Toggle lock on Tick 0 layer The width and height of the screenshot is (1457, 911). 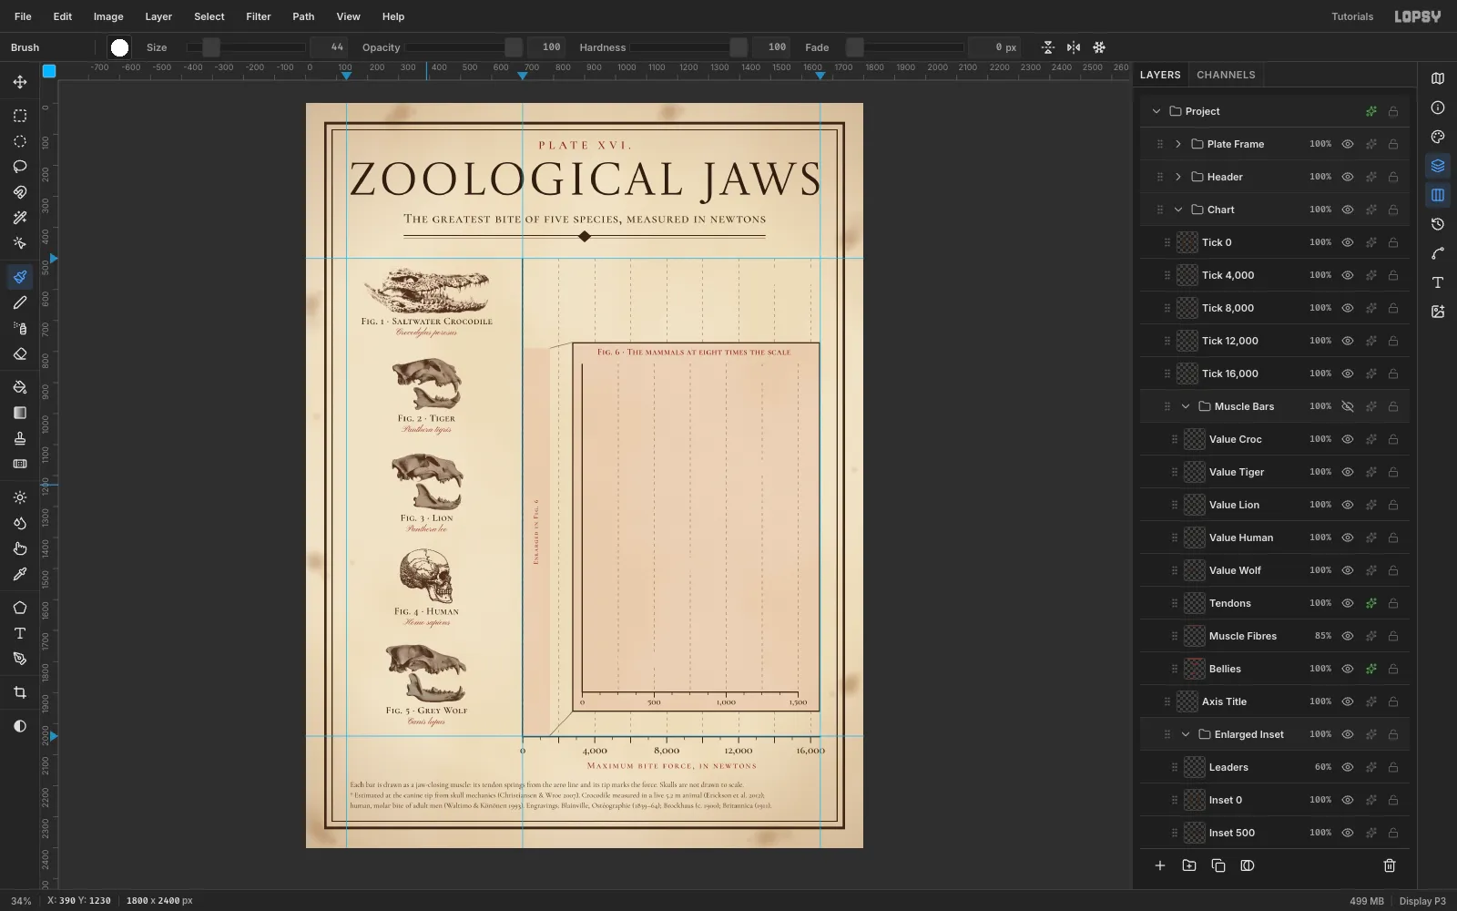pyautogui.click(x=1393, y=242)
